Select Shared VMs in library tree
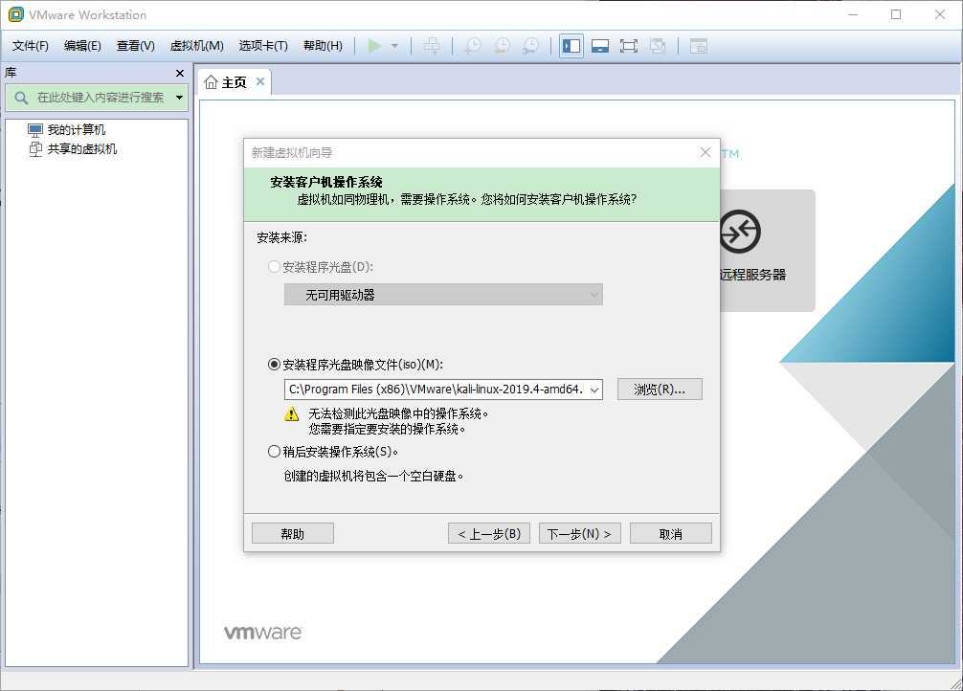Screen dimensions: 963x691 point(73,149)
